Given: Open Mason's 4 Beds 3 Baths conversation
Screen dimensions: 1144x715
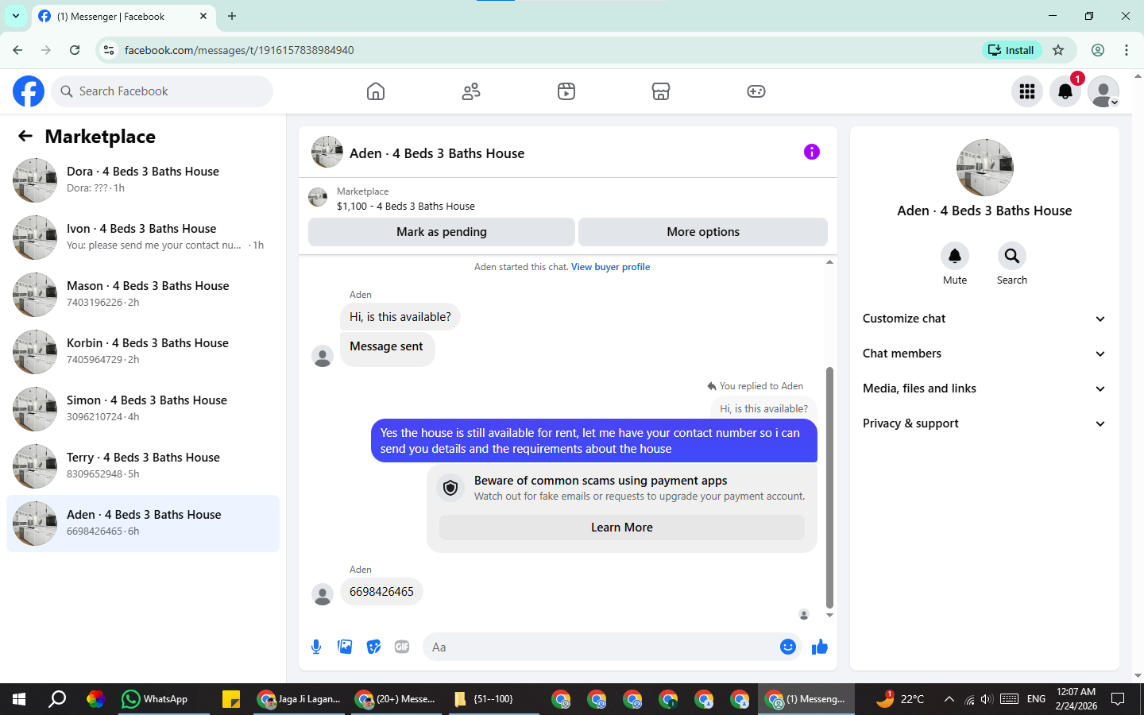Looking at the screenshot, I should point(143,295).
